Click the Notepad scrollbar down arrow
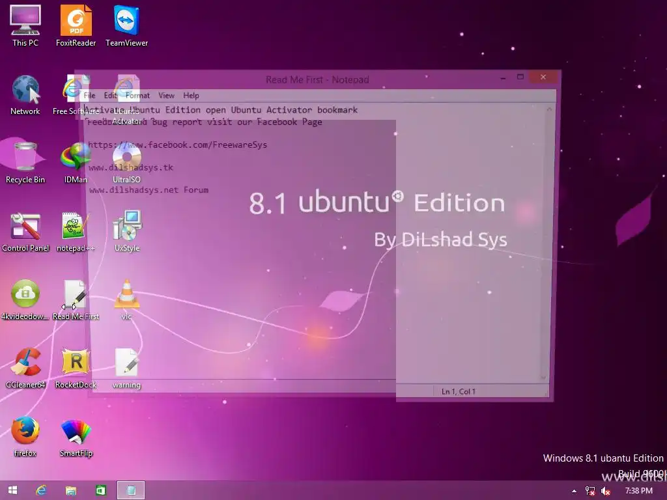Screen dimensions: 667x500 click(543, 378)
